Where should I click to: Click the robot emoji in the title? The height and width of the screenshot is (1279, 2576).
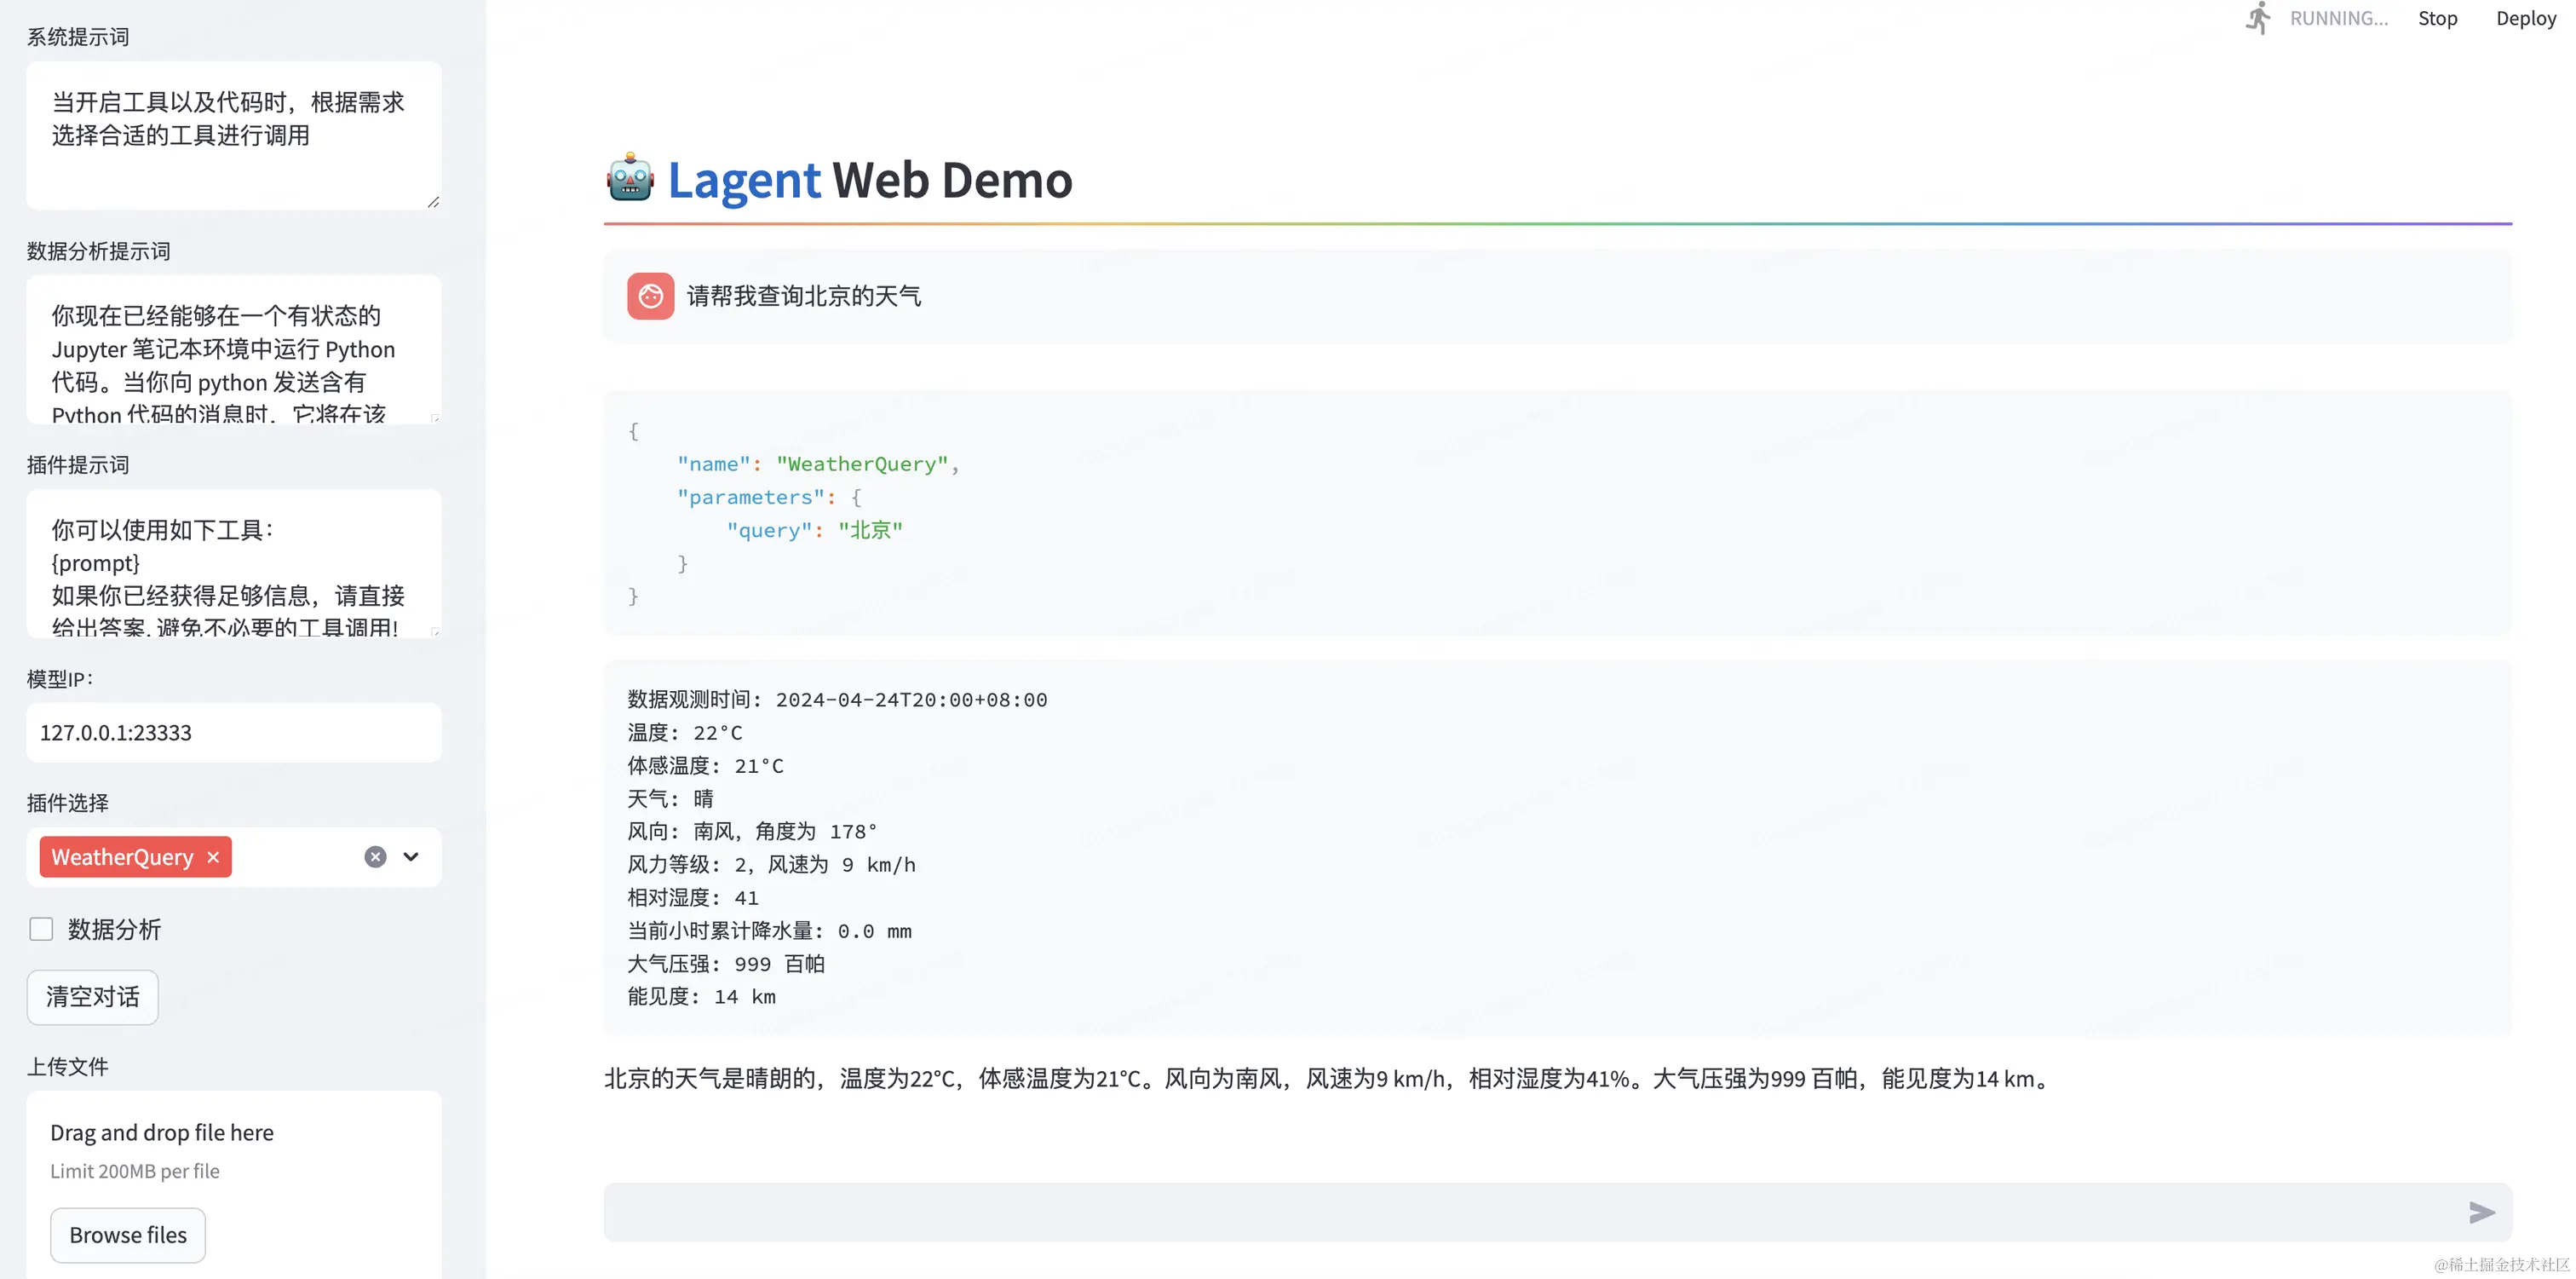tap(630, 179)
